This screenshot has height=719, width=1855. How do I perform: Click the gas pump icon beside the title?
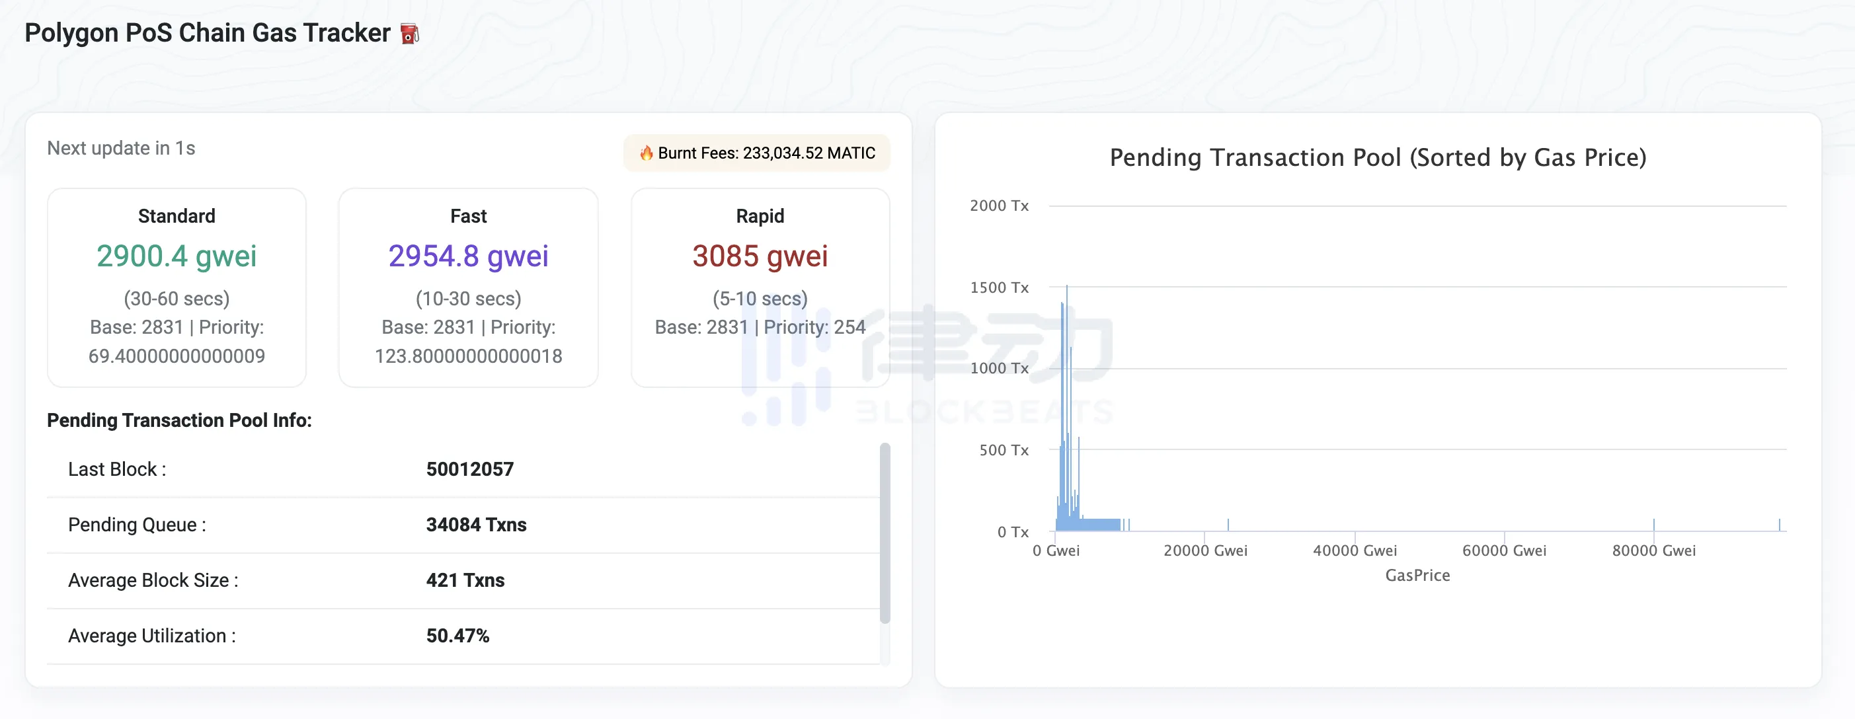(x=409, y=34)
